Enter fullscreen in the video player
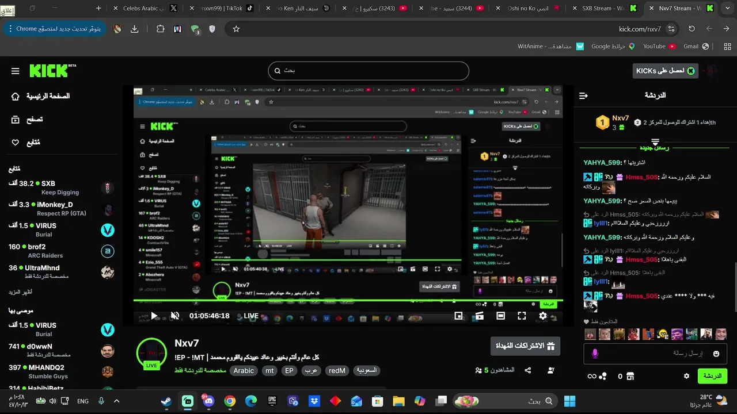Viewport: 737px width, 414px height. click(x=522, y=316)
